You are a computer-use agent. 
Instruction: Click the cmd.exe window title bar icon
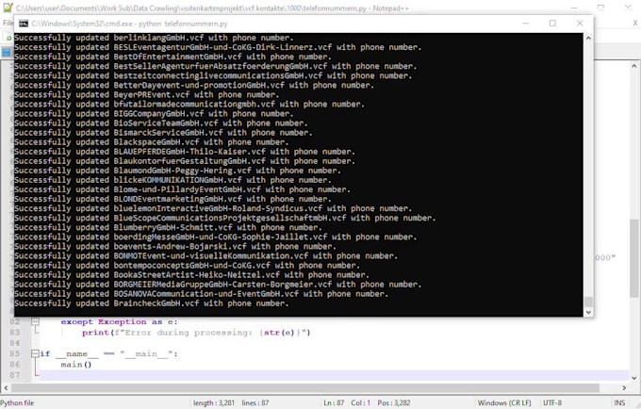click(24, 24)
